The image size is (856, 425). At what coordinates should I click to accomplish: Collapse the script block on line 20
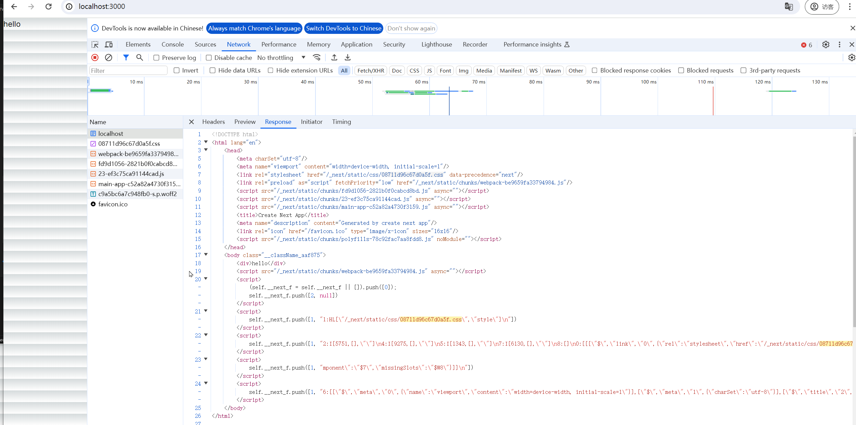[x=206, y=279]
